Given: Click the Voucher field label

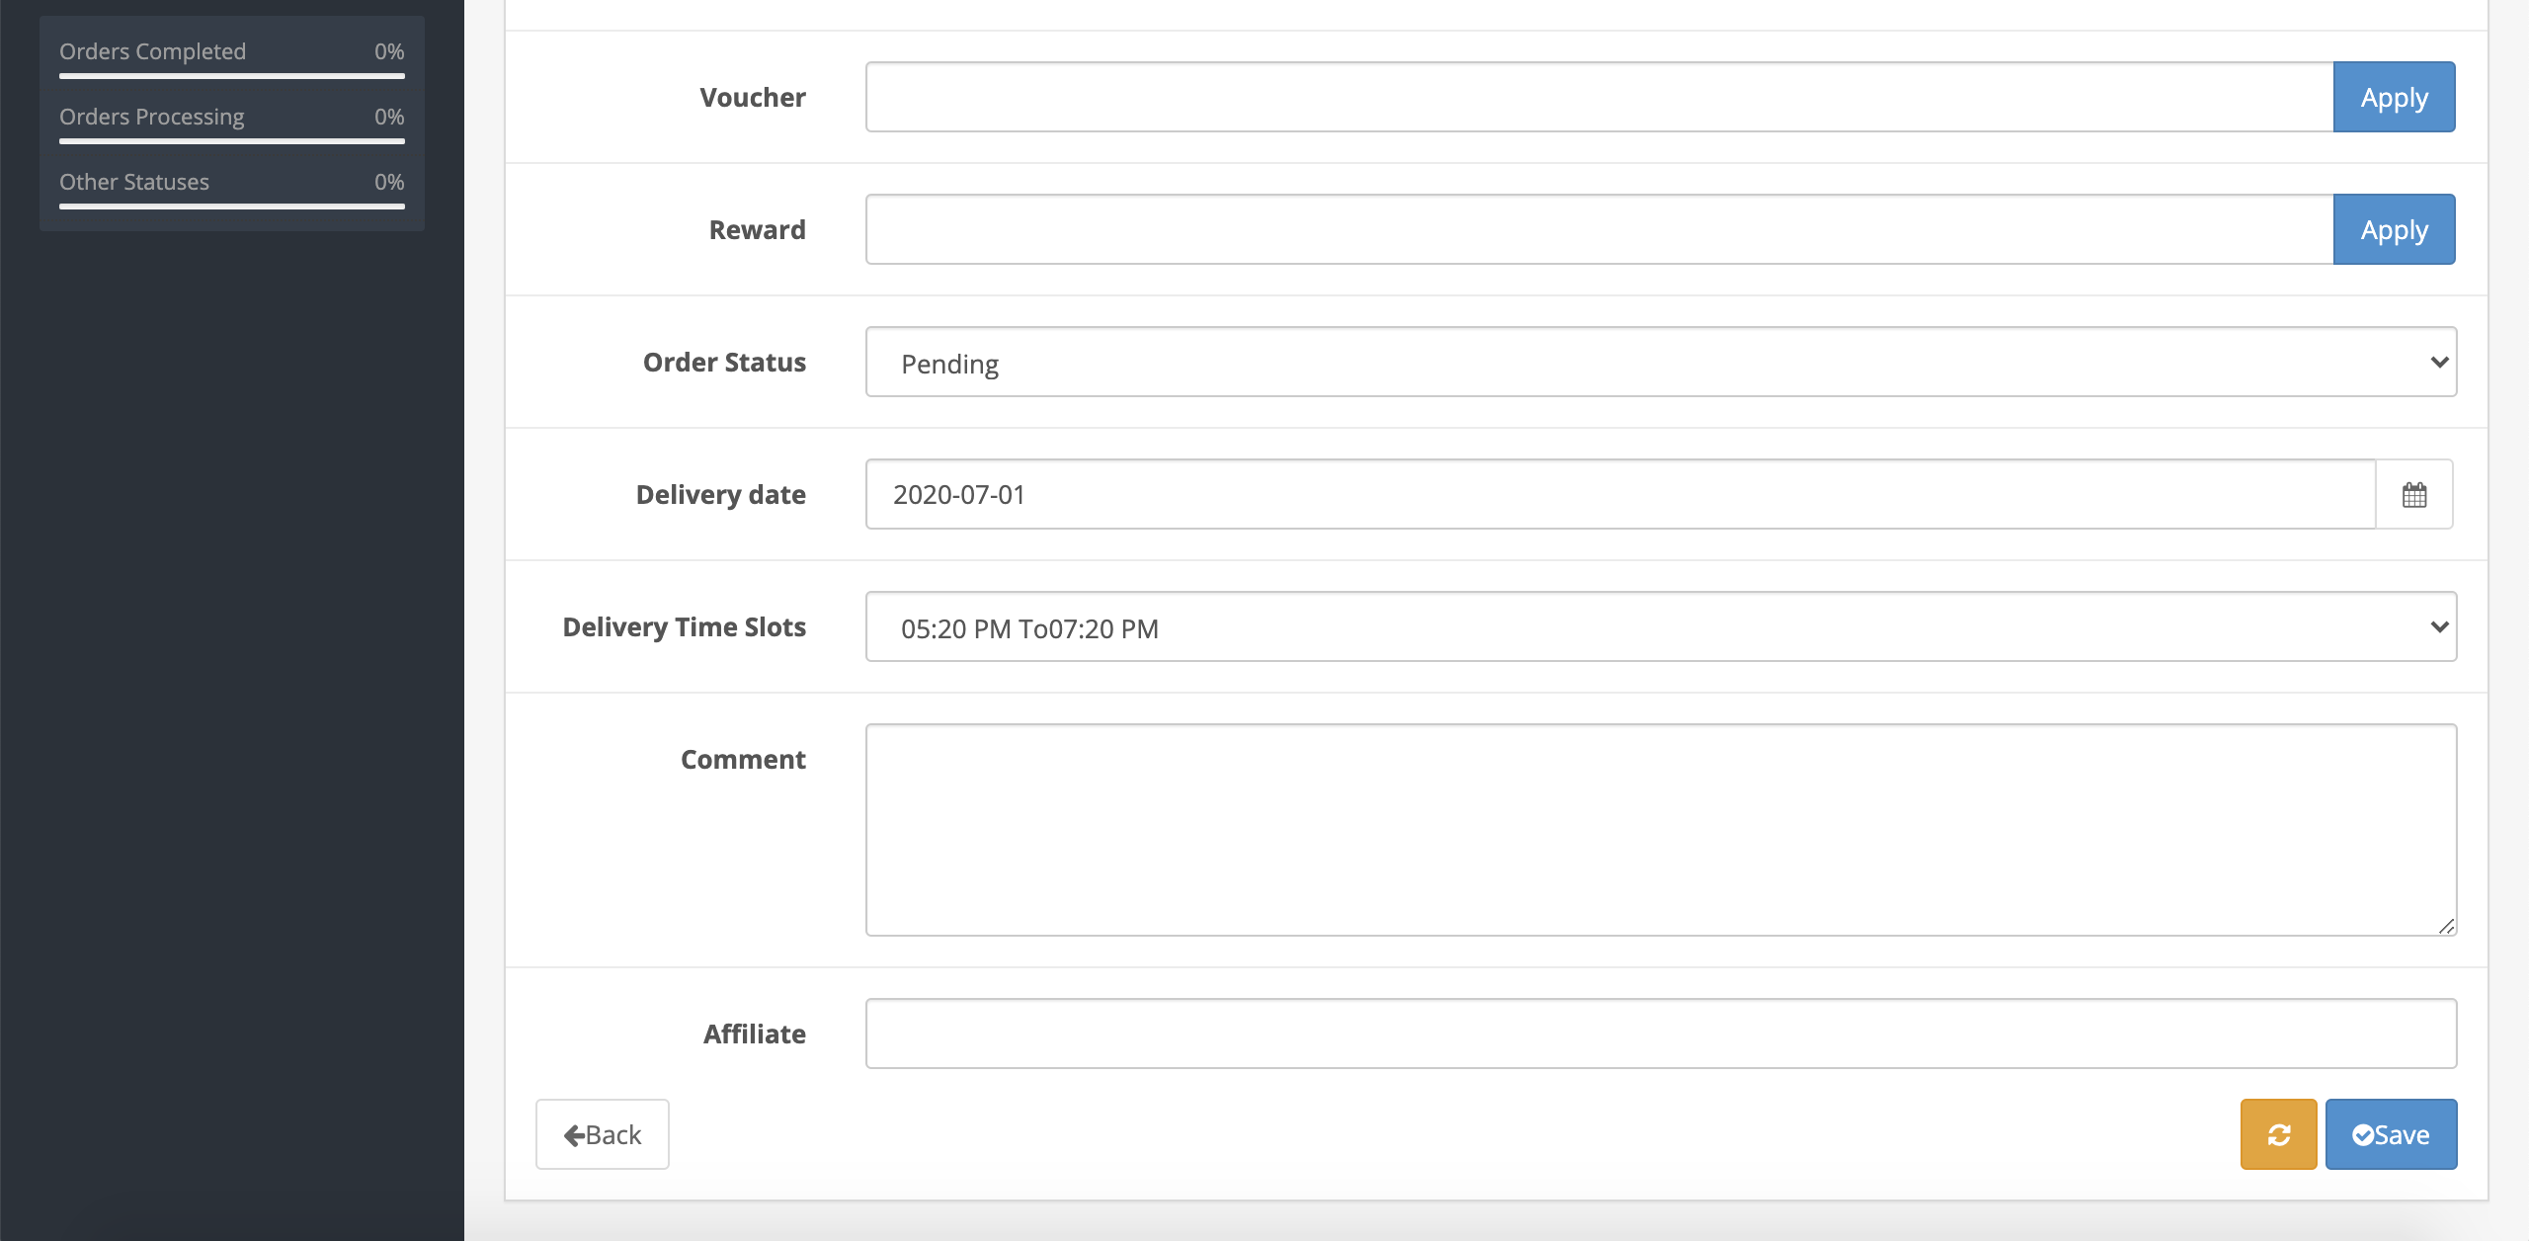Looking at the screenshot, I should click(753, 97).
